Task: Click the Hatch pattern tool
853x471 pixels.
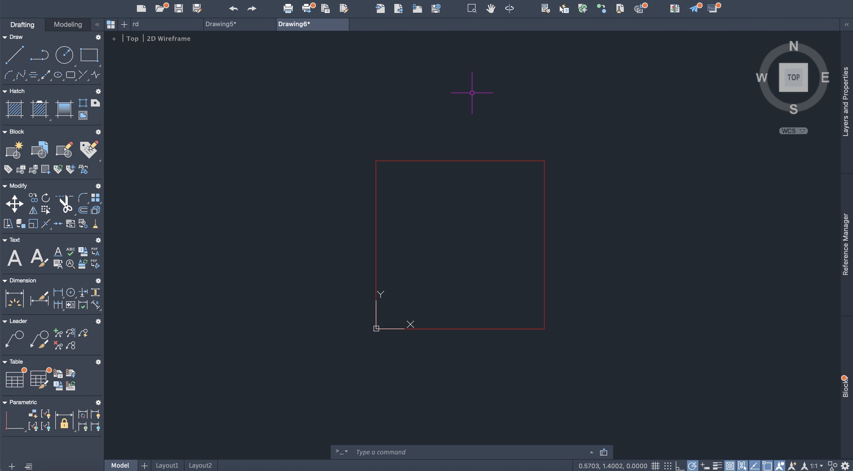Action: 15,109
